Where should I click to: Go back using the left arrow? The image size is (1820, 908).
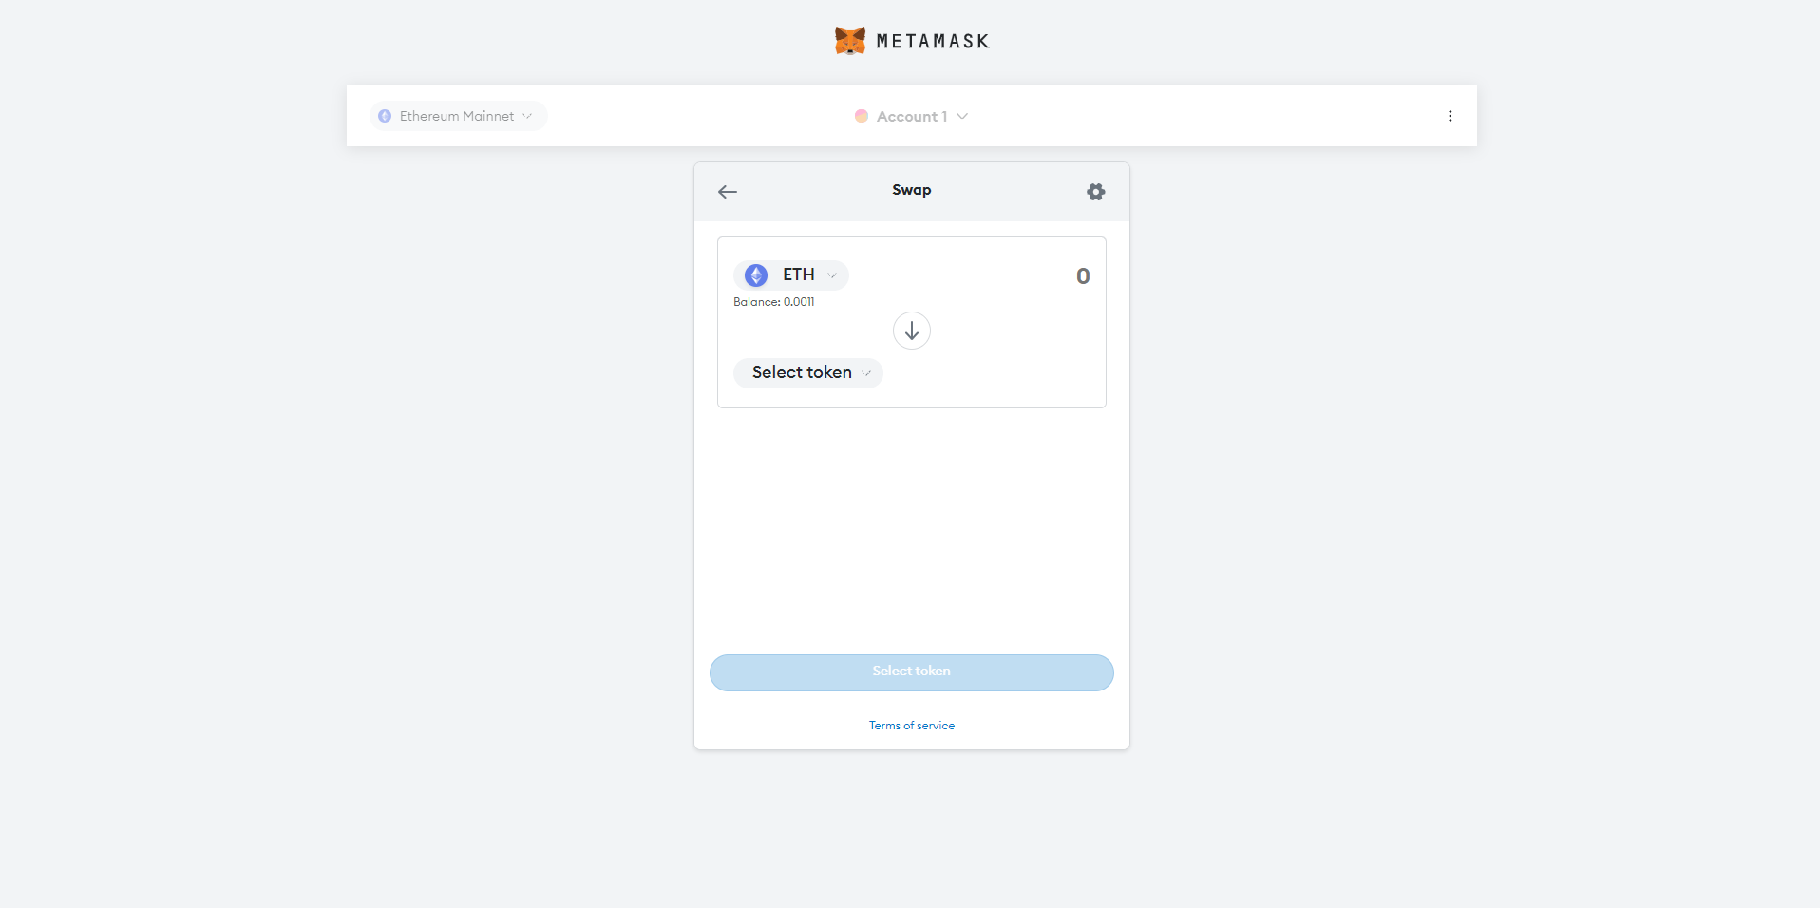pyautogui.click(x=728, y=192)
